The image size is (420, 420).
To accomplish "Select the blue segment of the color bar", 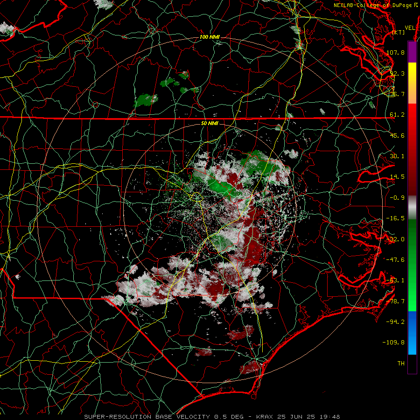I will click(x=412, y=333).
